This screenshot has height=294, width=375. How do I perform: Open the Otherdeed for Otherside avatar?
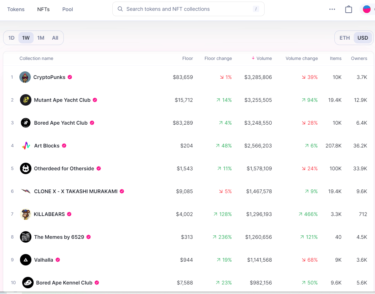click(26, 168)
